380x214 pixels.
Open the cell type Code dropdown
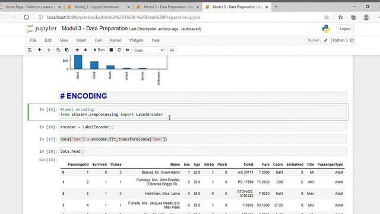[149, 50]
